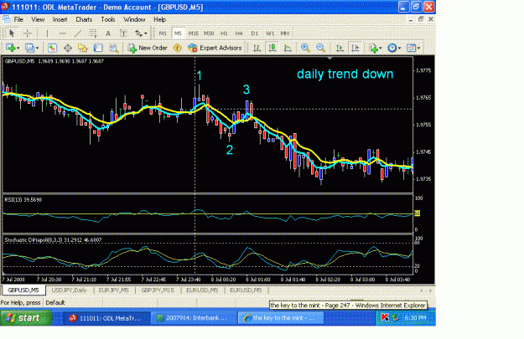524x339 pixels.
Task: Select the Text (A) tool
Action: point(108,33)
